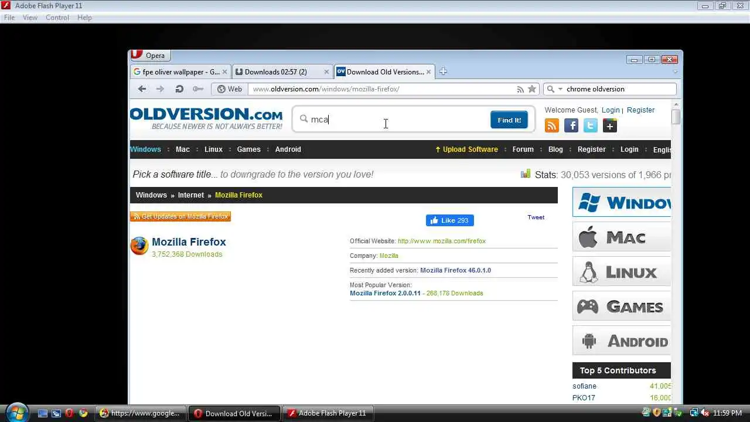Click the Opera back arrow
750x422 pixels.
[142, 89]
